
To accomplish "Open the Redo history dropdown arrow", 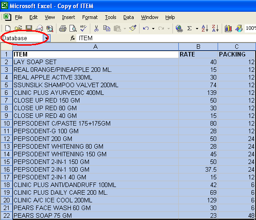I will pyautogui.click(x=169, y=28).
